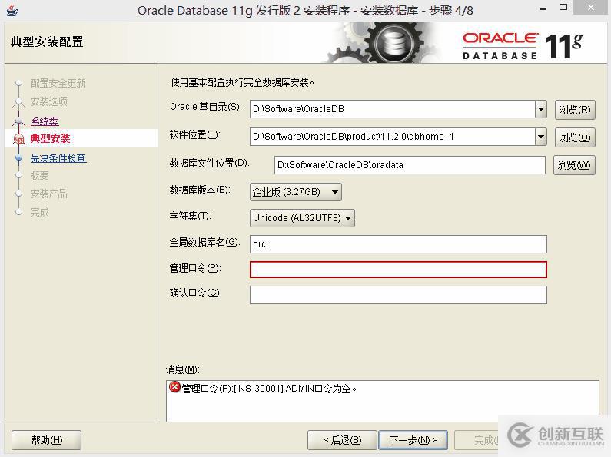Click 浏览(R) button for Oracle base directory
The height and width of the screenshot is (457, 611).
coord(575,109)
